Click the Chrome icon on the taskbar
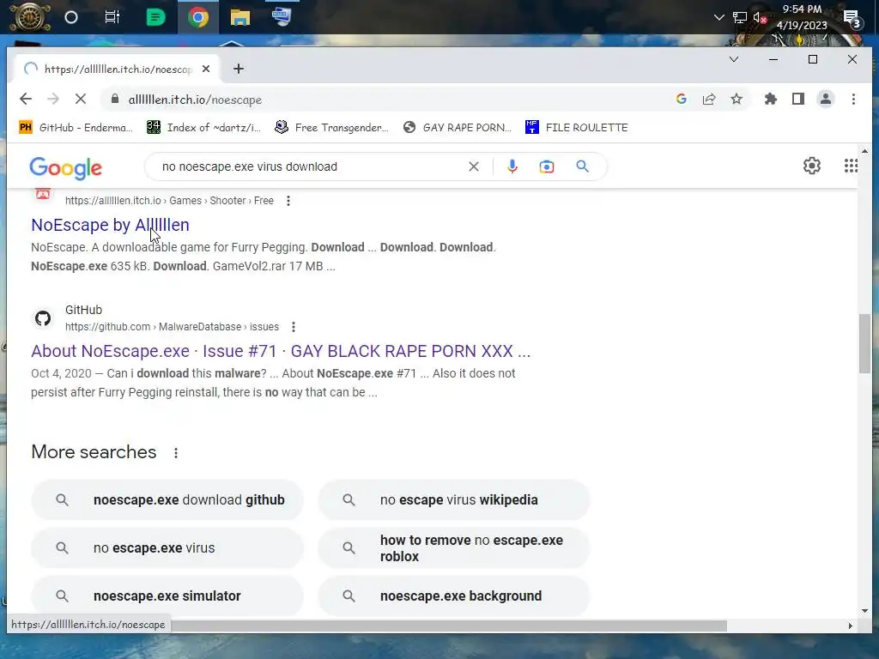 (x=198, y=17)
